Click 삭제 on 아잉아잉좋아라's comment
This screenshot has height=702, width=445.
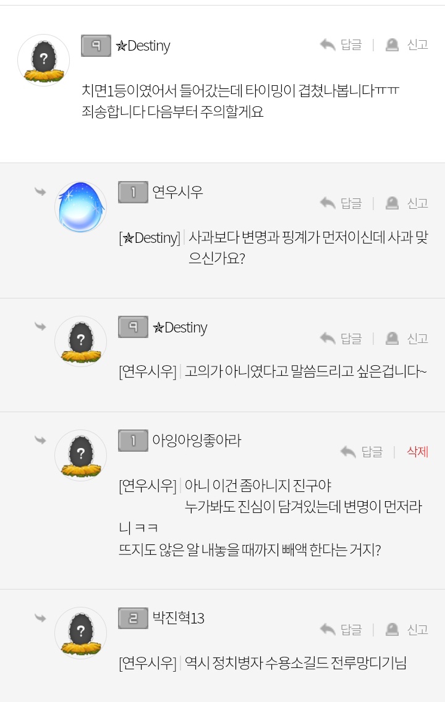tap(417, 452)
